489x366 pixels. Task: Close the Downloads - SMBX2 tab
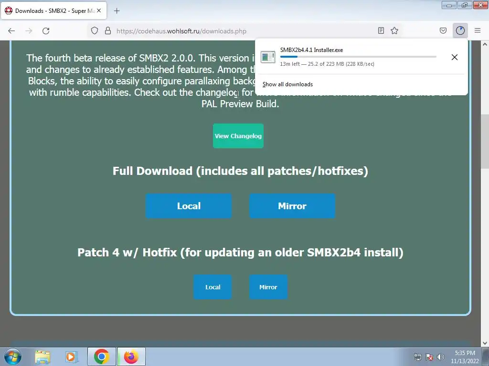click(99, 10)
